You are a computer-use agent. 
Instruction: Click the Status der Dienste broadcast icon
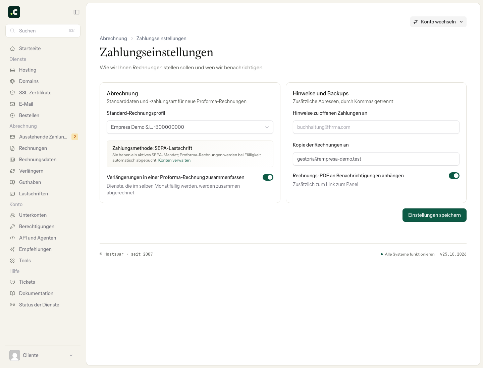[x=12, y=305]
